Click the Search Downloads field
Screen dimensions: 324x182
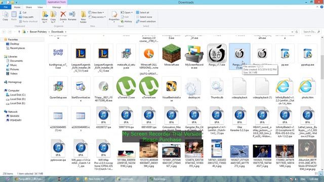311,32
